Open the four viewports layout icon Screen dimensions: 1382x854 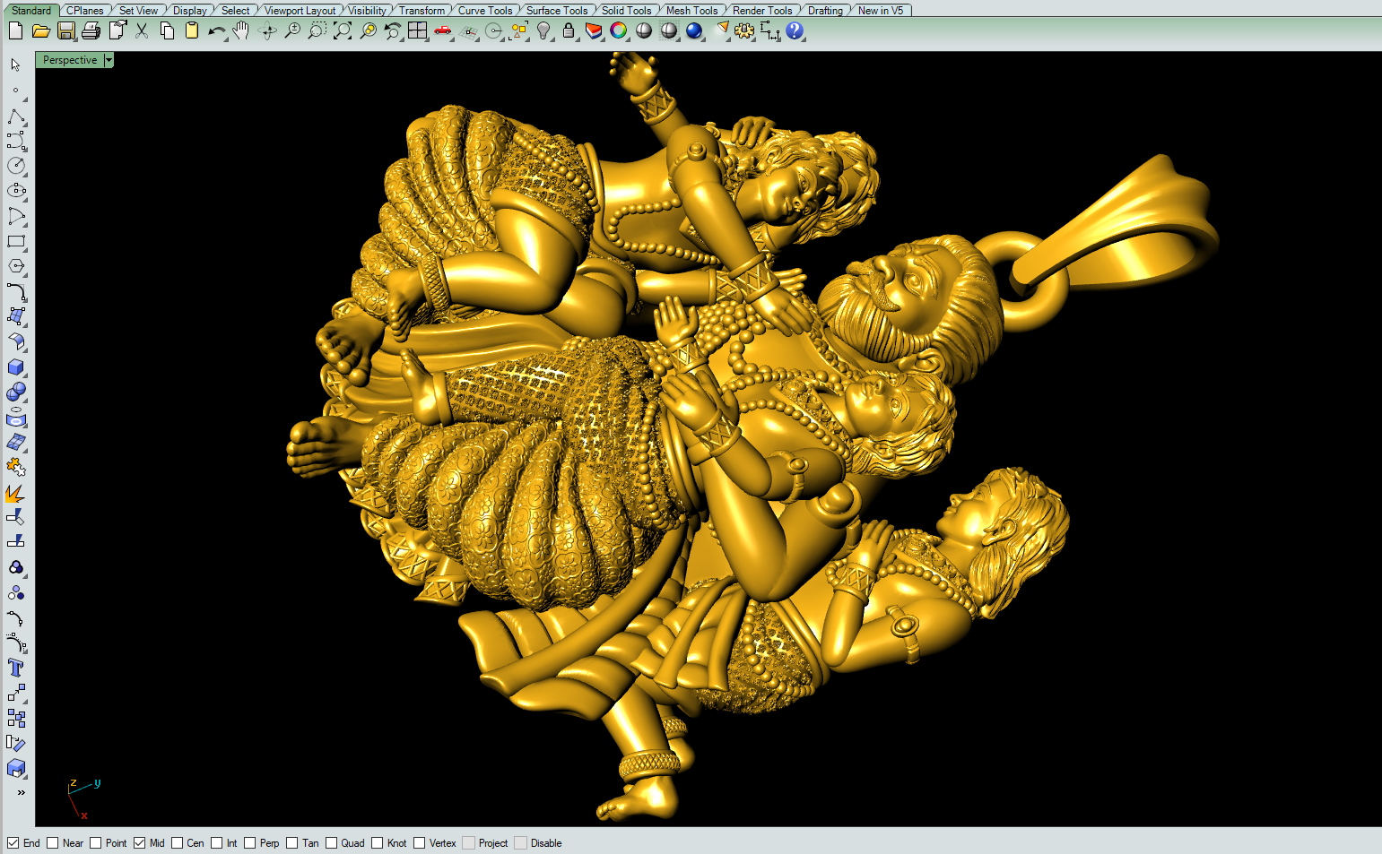[418, 30]
